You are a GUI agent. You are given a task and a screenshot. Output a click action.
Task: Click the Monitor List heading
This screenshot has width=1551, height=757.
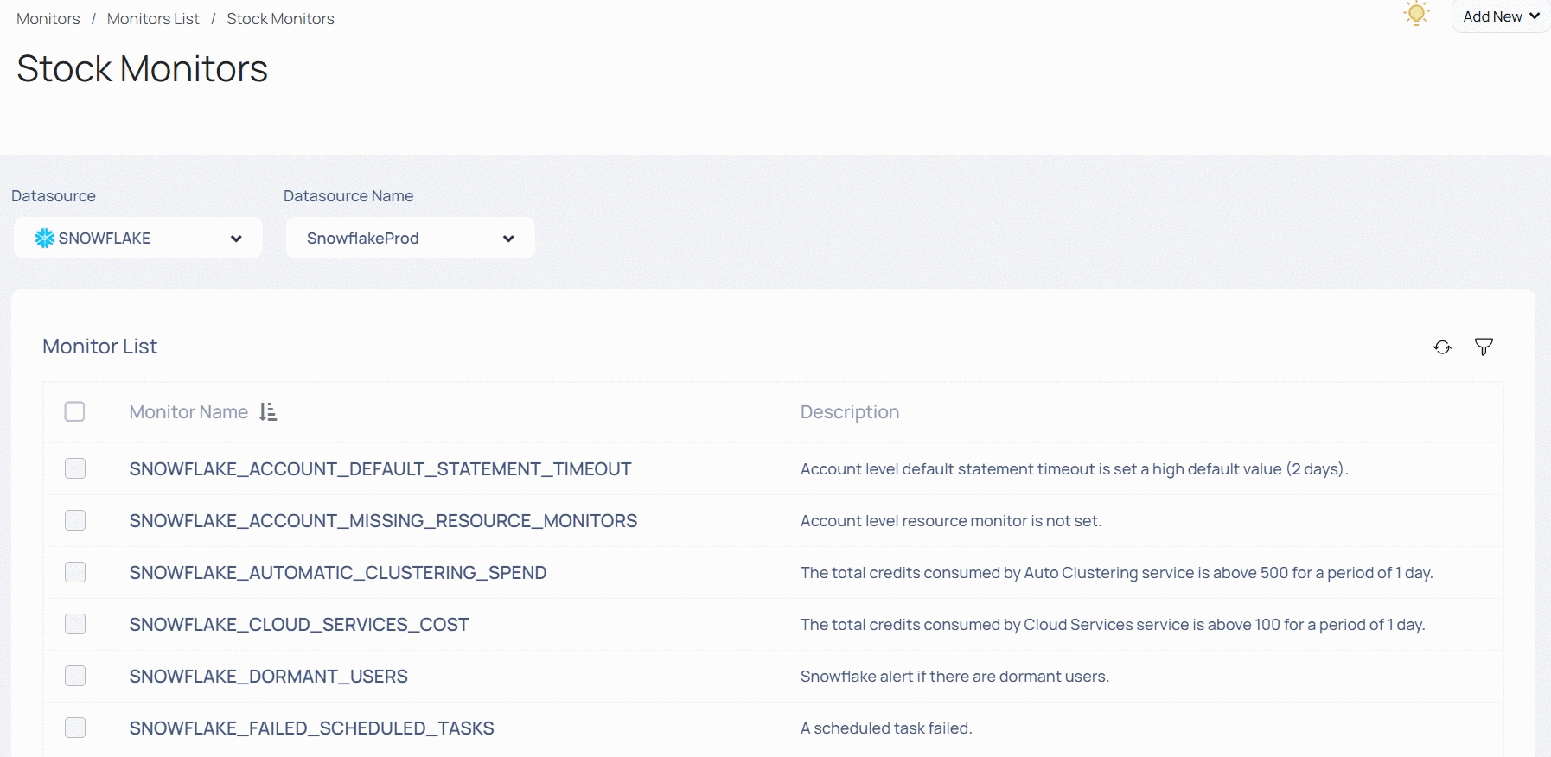point(100,347)
